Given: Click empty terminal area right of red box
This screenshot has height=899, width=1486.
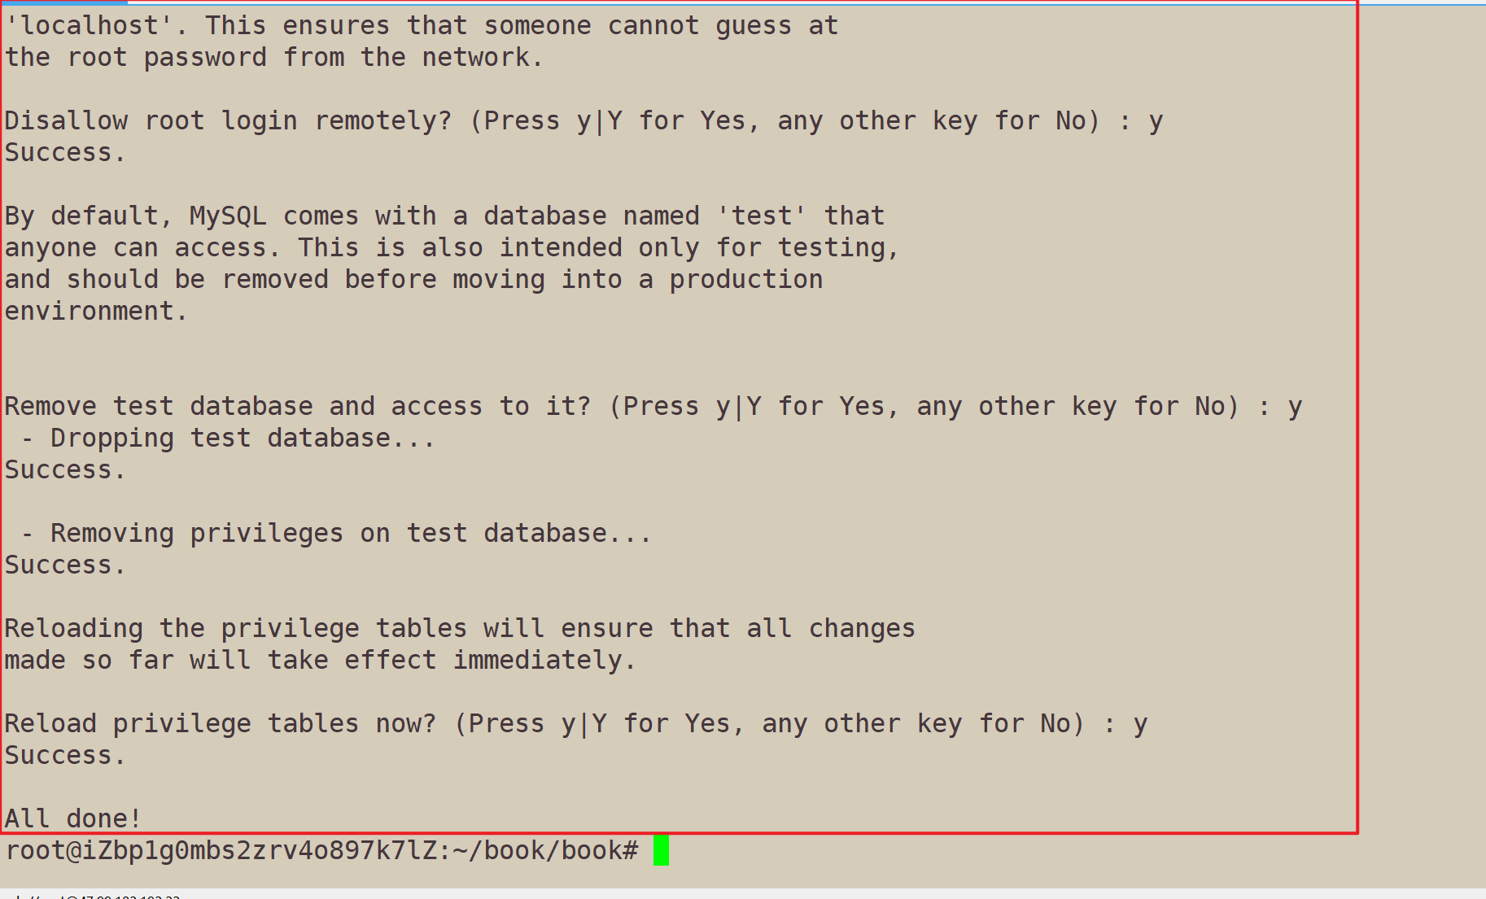Looking at the screenshot, I should point(1422,407).
